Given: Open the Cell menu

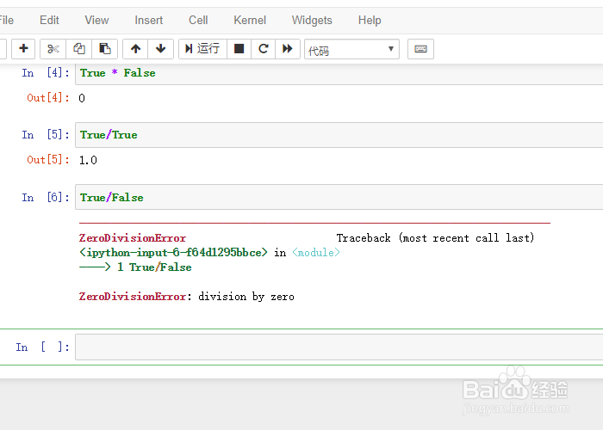Looking at the screenshot, I should pos(198,20).
